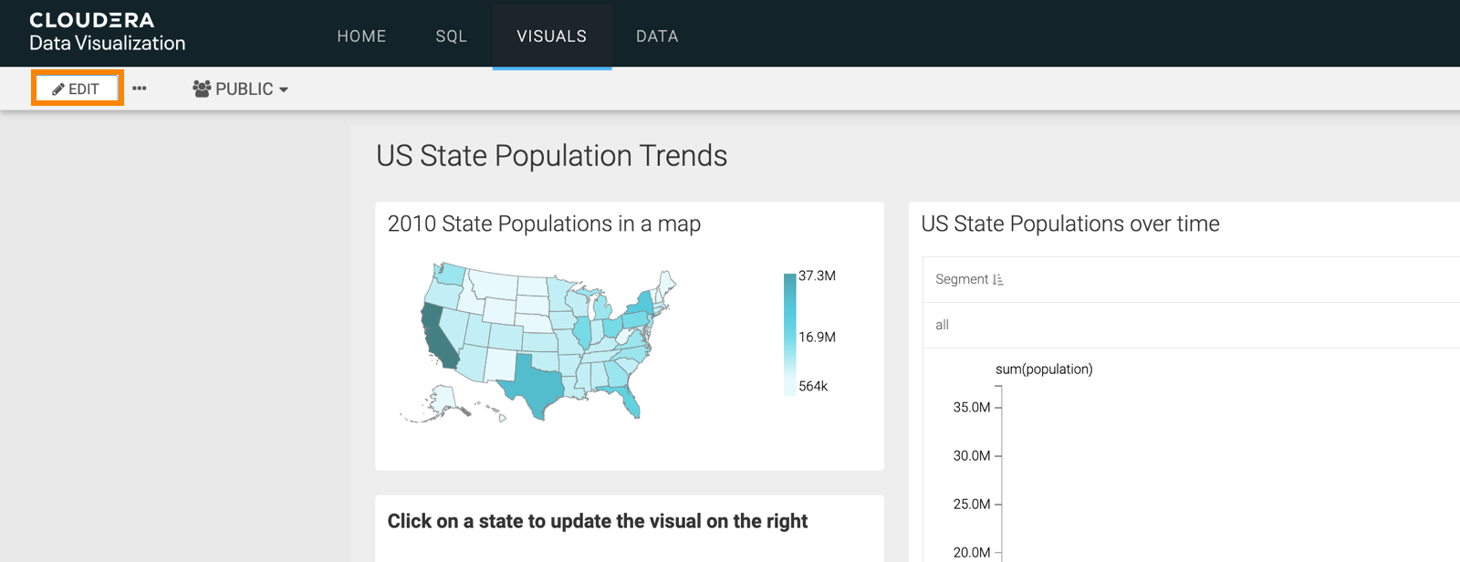
Task: Click the Cloudera Data Visualization logo
Action: pyautogui.click(x=107, y=32)
